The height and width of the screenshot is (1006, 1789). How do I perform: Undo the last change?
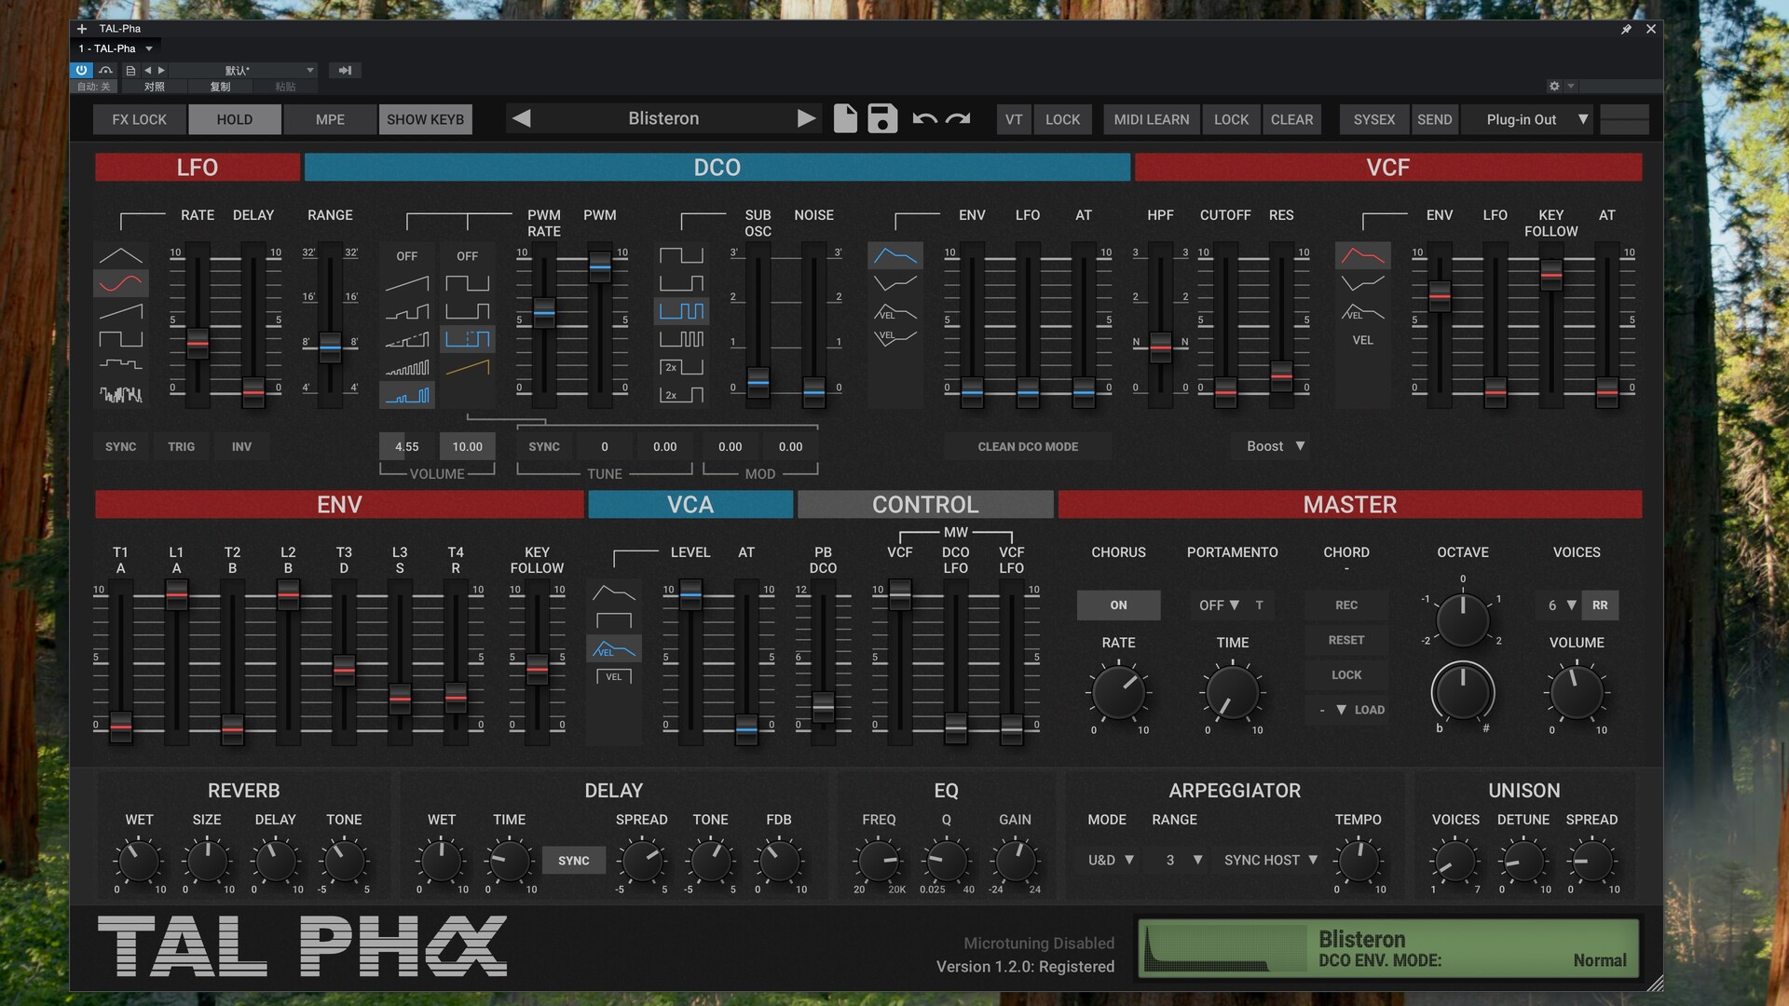coord(924,119)
